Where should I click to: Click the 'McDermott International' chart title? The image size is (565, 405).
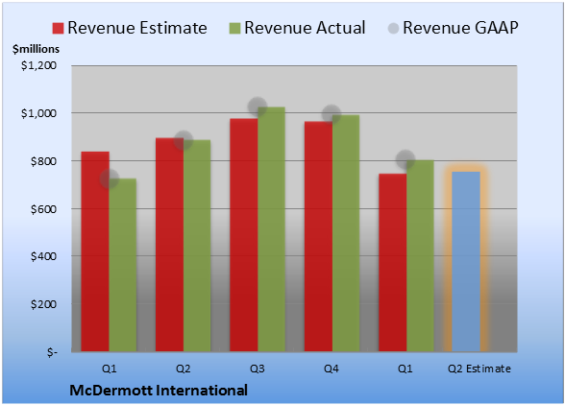159,391
